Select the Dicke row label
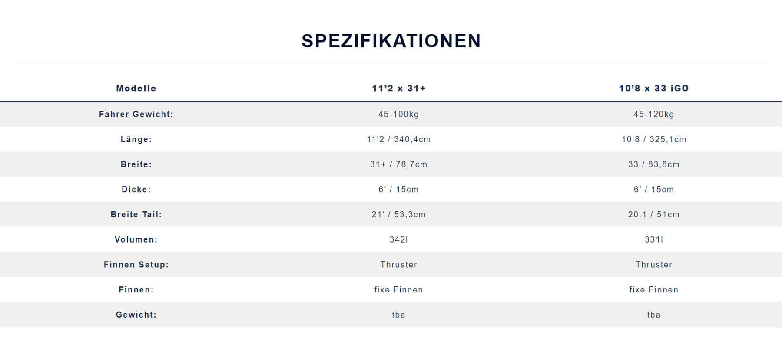 136,190
